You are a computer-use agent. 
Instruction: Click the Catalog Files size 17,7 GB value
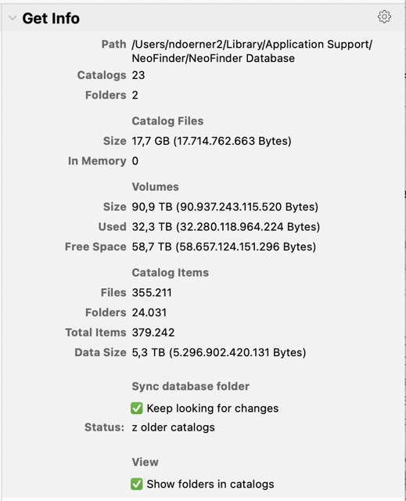212,141
